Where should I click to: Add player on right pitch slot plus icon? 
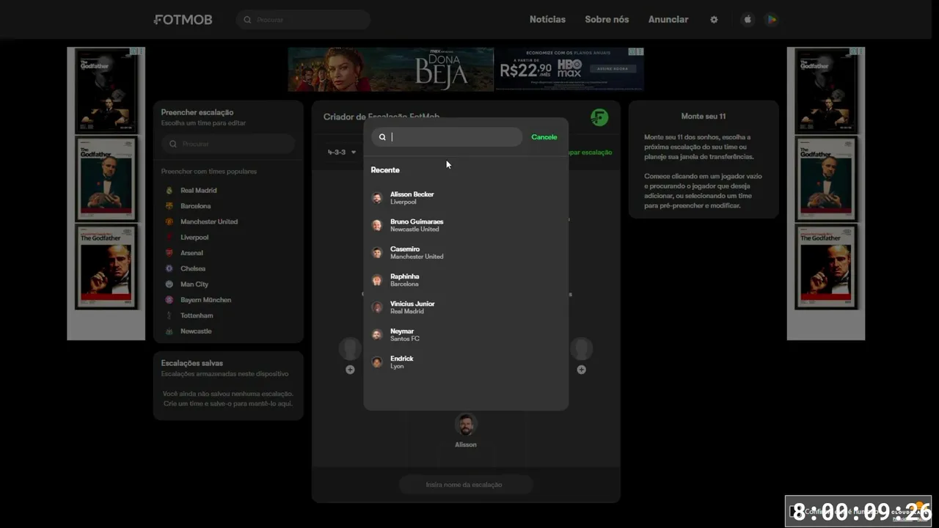tap(581, 370)
